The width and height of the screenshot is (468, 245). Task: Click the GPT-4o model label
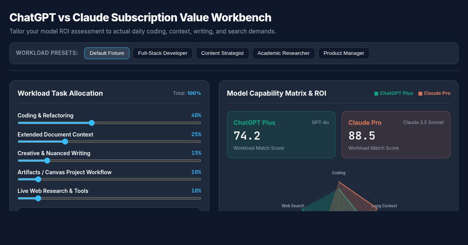click(x=320, y=122)
